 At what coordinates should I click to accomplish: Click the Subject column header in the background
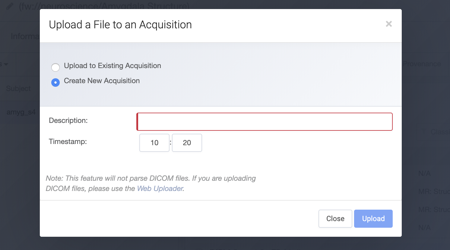[18, 89]
